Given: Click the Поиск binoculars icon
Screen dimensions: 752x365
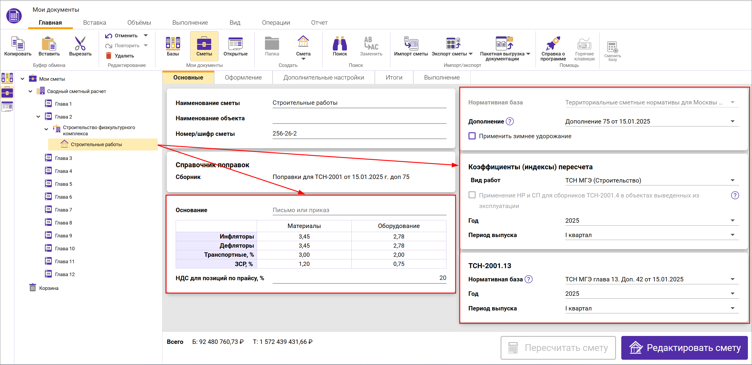Looking at the screenshot, I should pyautogui.click(x=340, y=44).
